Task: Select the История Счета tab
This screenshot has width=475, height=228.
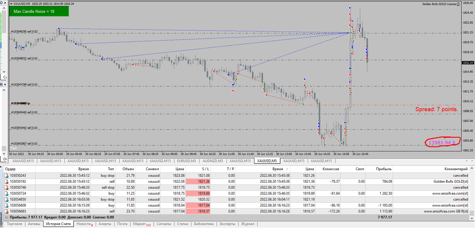Action: pos(58,224)
